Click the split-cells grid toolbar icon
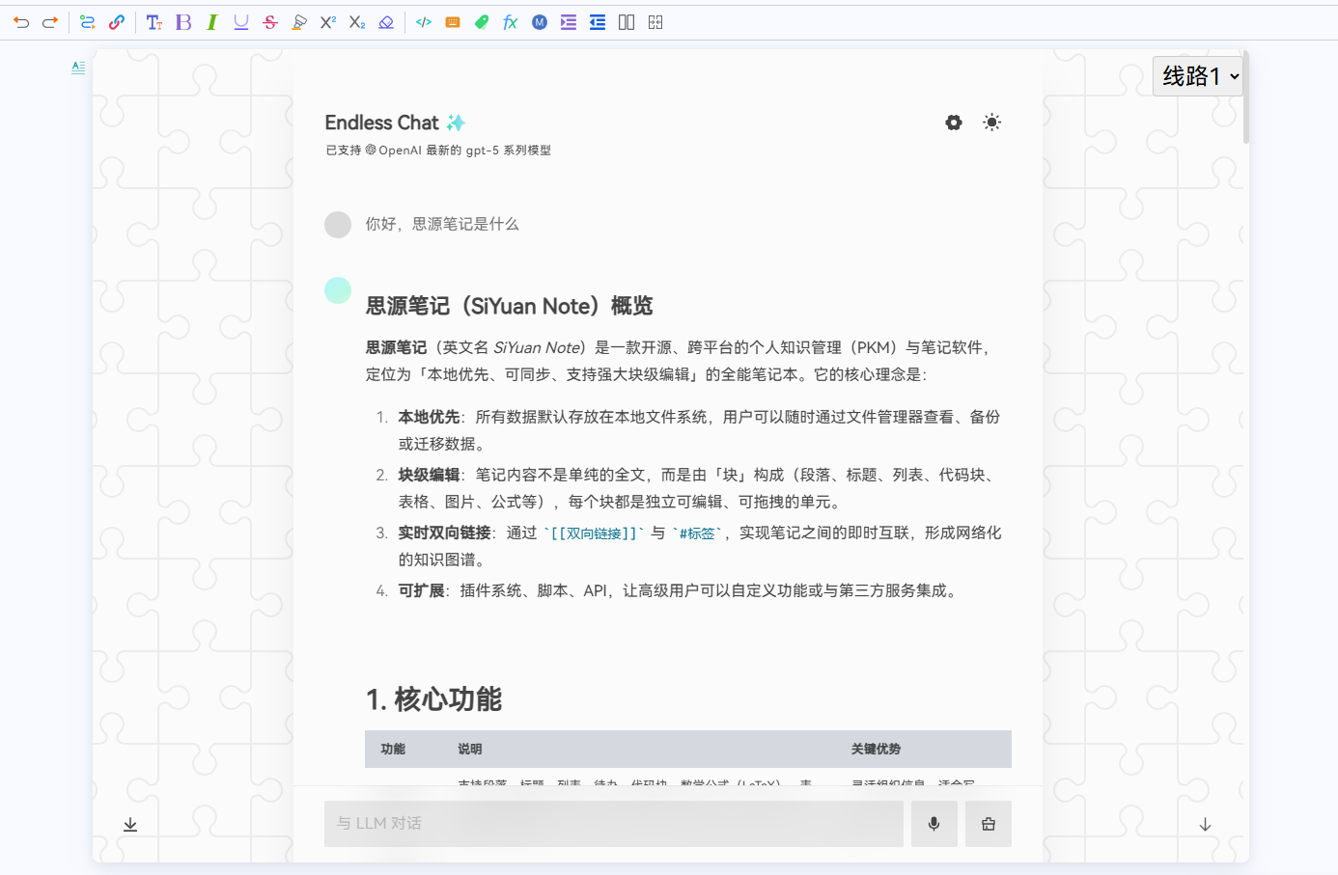 pos(655,22)
